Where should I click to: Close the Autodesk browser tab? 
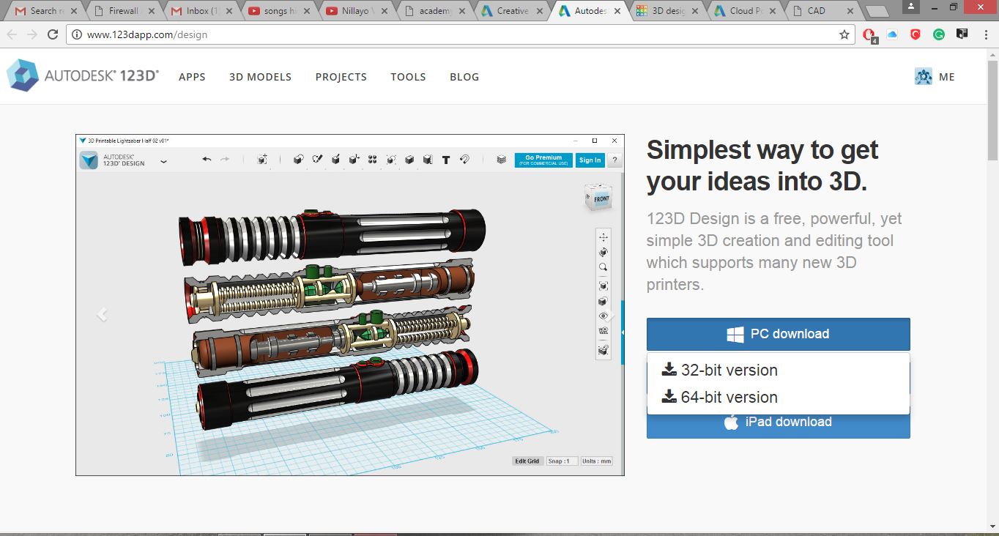617,11
